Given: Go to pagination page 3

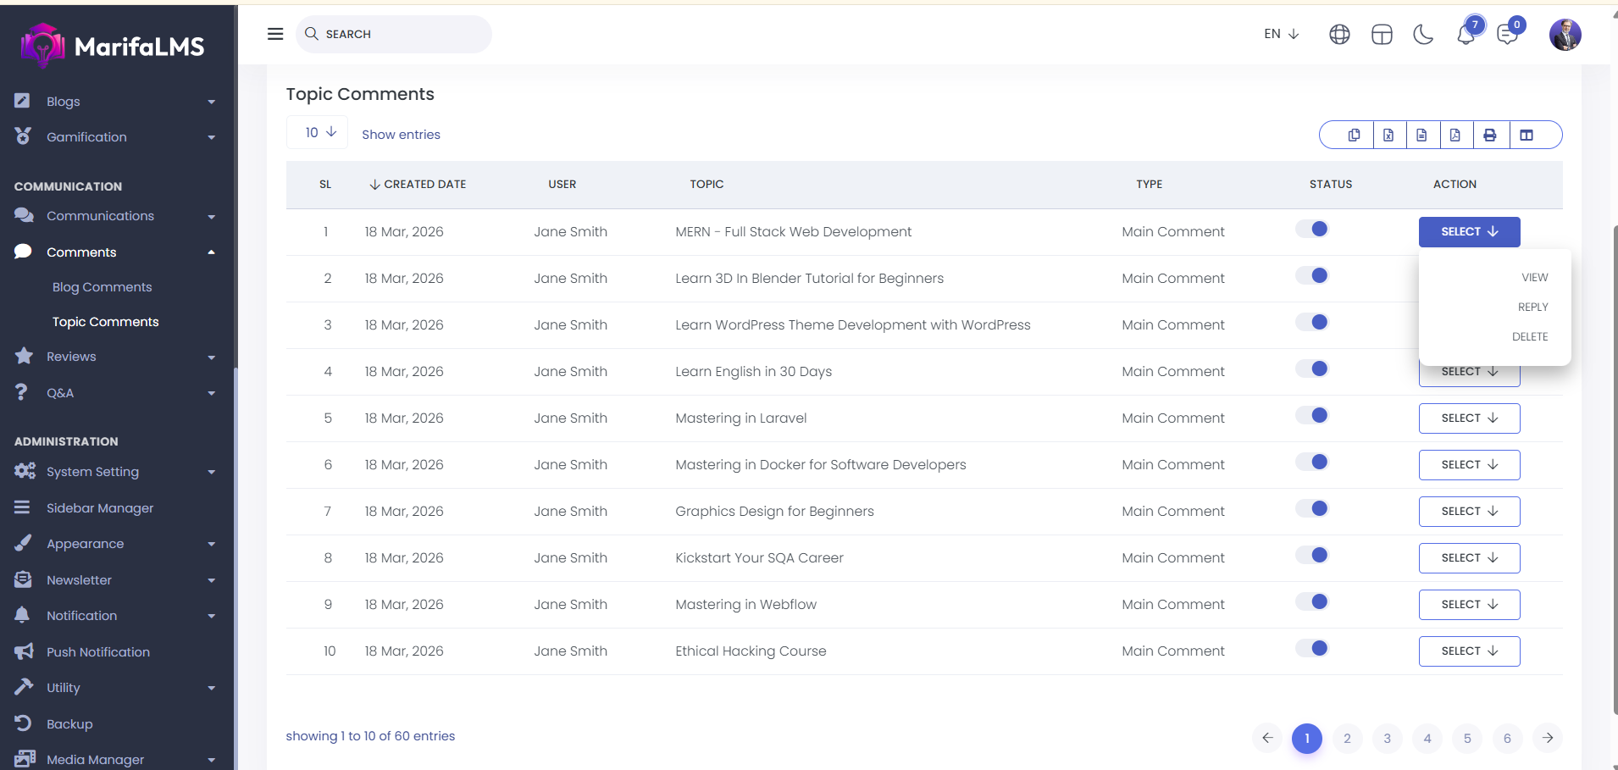Looking at the screenshot, I should [1387, 739].
